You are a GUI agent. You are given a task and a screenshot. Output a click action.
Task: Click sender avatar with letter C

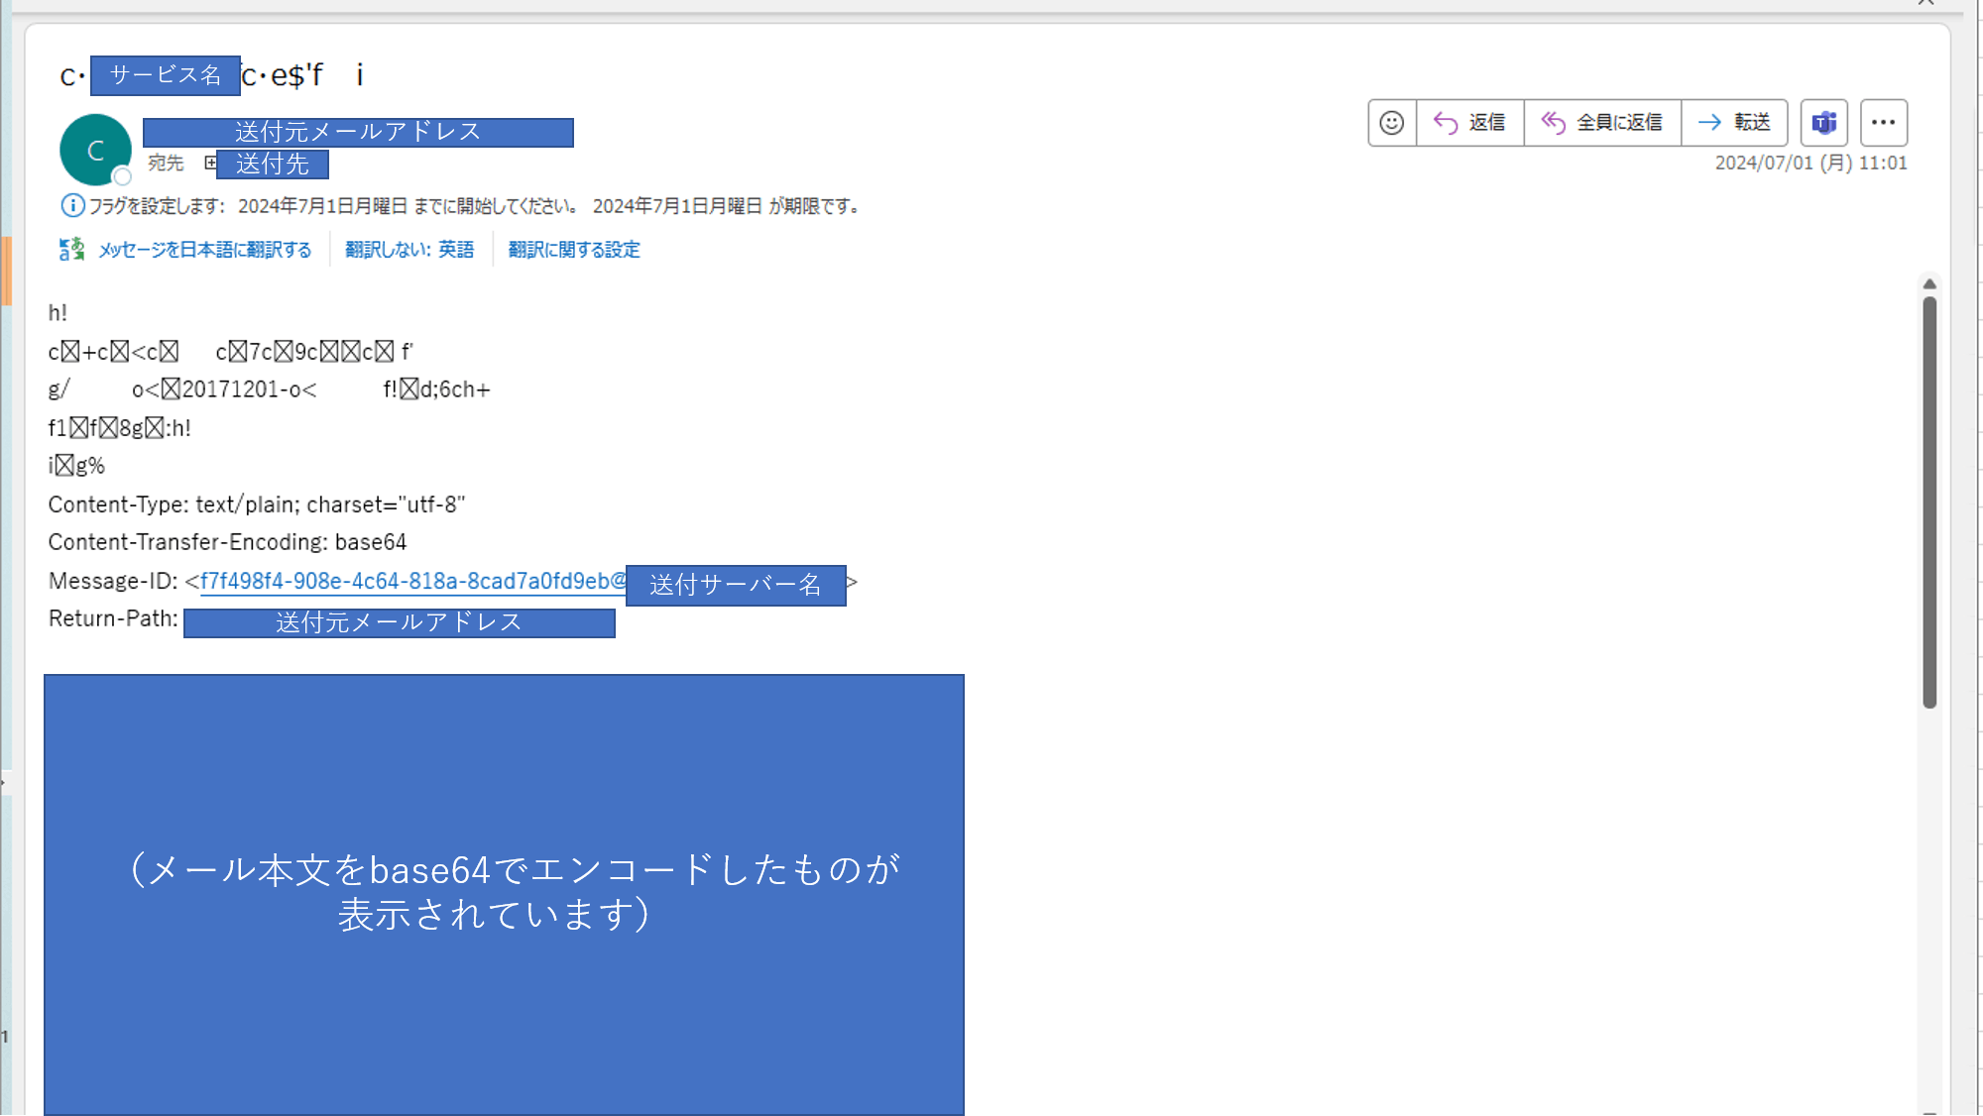point(95,150)
